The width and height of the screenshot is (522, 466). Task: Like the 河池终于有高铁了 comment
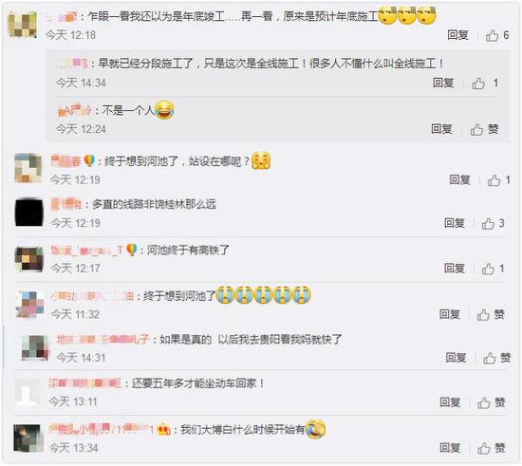point(493,269)
